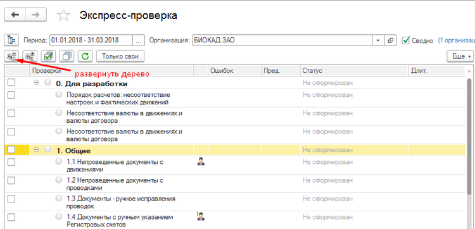Open the period selection ellipsis button
Screen dimensions: 475x229
(x=138, y=40)
